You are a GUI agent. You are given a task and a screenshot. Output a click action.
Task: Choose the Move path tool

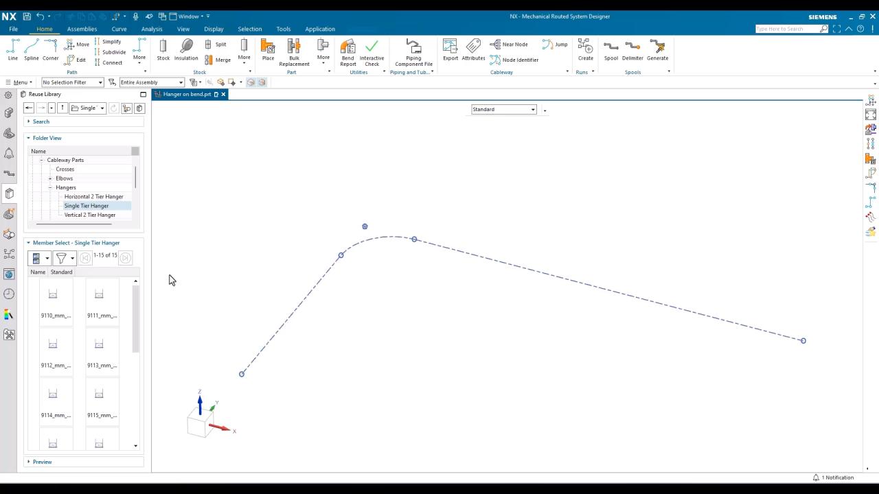coord(78,44)
